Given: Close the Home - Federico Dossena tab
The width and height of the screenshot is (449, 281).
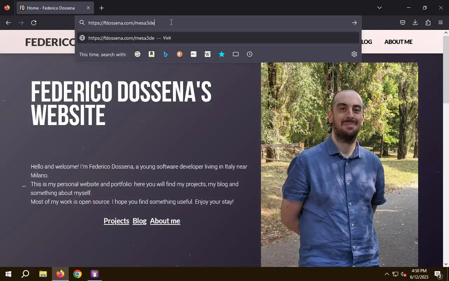Looking at the screenshot, I should [x=88, y=8].
